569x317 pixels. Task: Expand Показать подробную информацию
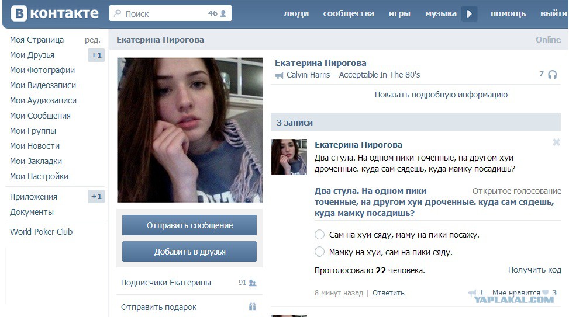(441, 95)
